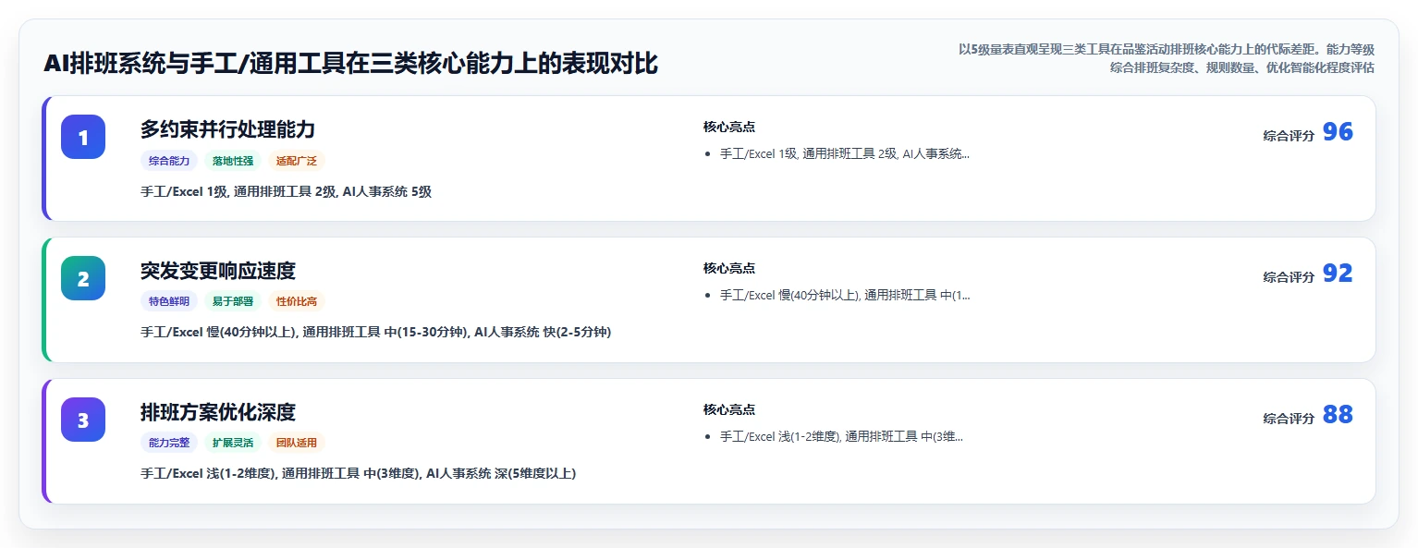1418x548 pixels.
Task: Select the 突发变更响应速度 card title
Action: click(x=218, y=271)
